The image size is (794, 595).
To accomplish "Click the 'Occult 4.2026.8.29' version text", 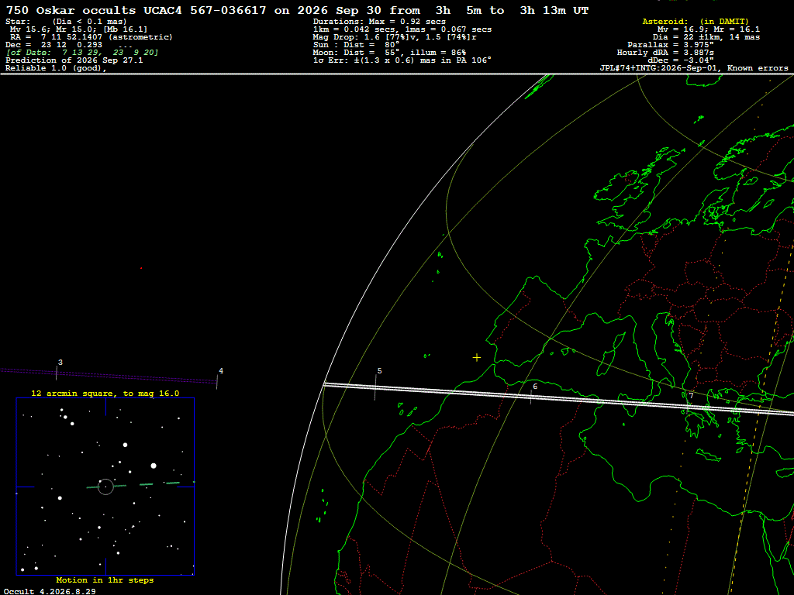I will click(x=50, y=591).
